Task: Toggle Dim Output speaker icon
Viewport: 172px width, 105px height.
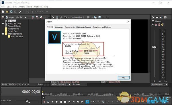Action: [161, 17]
